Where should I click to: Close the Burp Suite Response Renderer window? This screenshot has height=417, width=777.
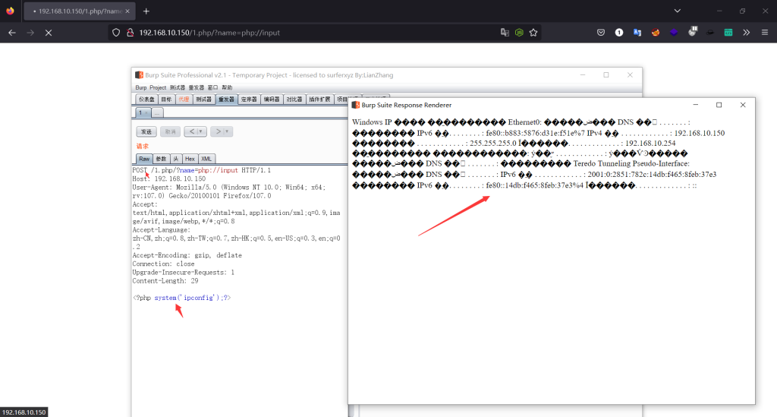[x=742, y=105]
